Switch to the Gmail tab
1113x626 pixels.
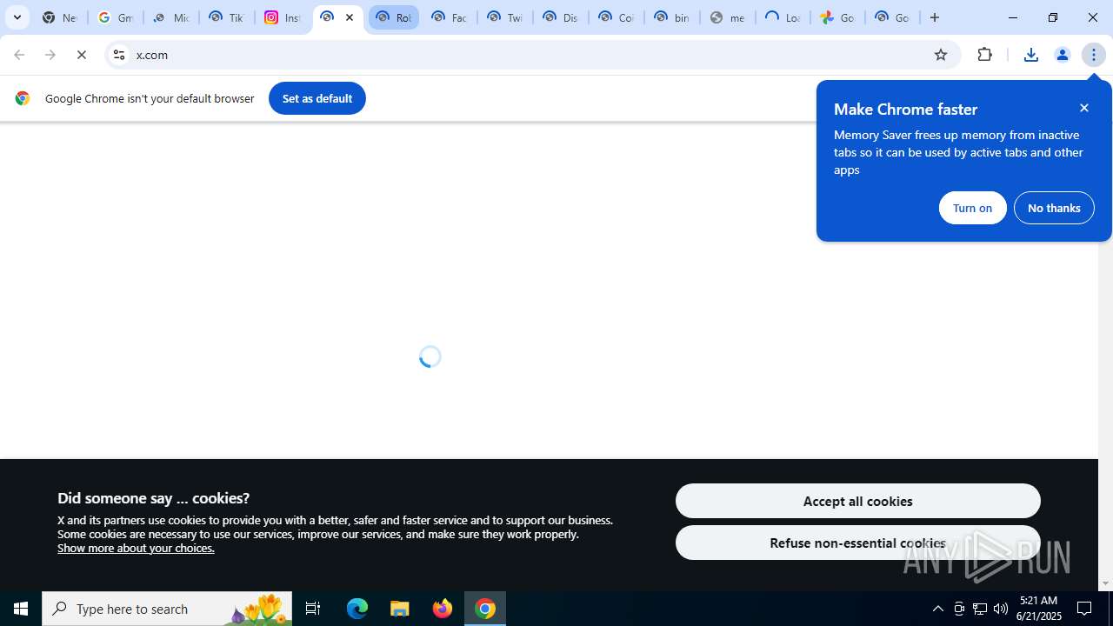click(115, 17)
